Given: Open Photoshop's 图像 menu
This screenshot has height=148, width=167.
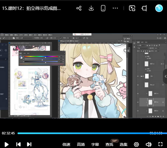Looking at the screenshot, I should click(x=11, y=35).
